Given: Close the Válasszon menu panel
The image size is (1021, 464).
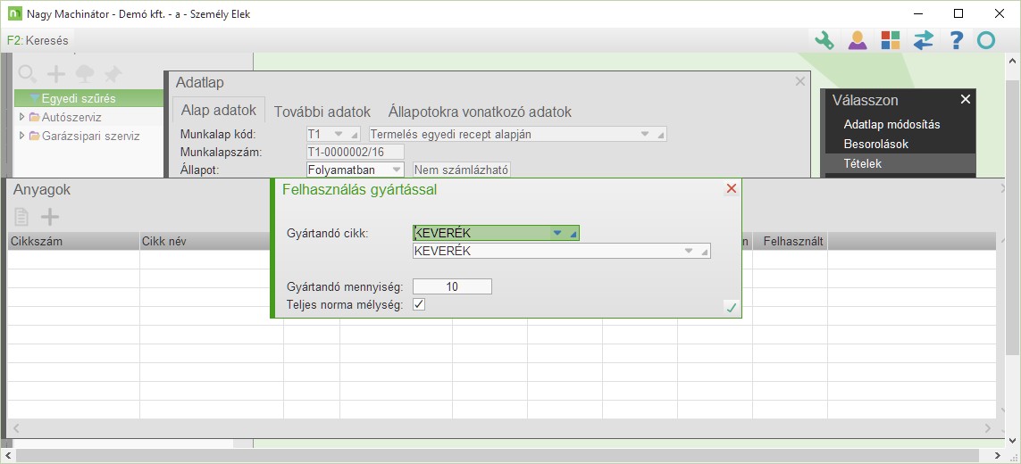Looking at the screenshot, I should point(966,99).
